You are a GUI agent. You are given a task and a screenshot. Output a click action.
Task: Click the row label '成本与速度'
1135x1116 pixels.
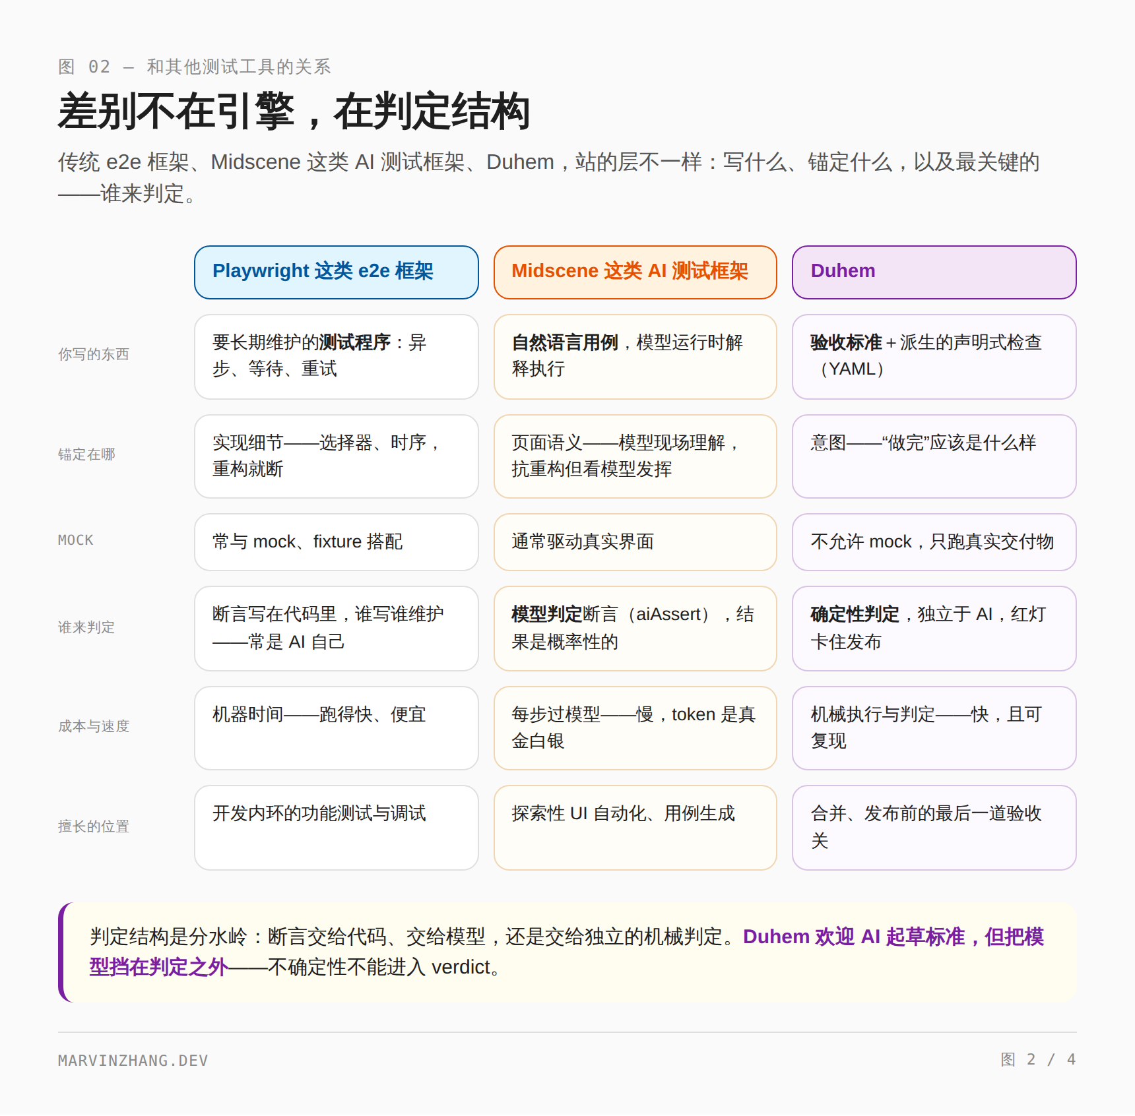point(94,726)
